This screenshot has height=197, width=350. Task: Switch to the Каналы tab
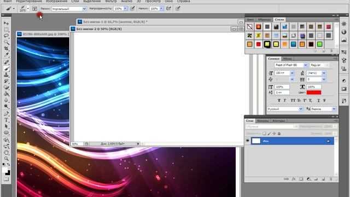[263, 121]
